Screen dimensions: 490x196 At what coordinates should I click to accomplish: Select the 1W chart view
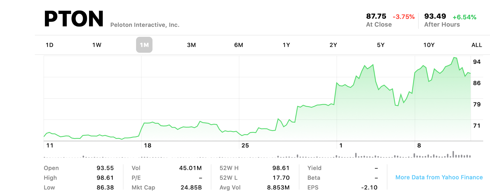pos(97,45)
